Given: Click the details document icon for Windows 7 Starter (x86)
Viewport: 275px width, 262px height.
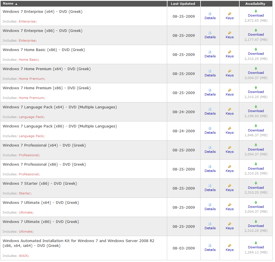Looking at the screenshot, I should click(x=210, y=186).
